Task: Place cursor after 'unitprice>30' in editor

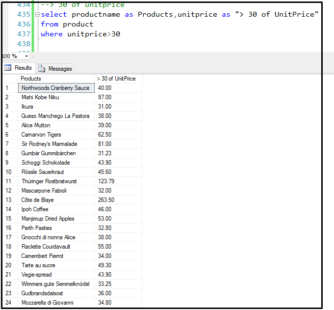Action: click(121, 34)
